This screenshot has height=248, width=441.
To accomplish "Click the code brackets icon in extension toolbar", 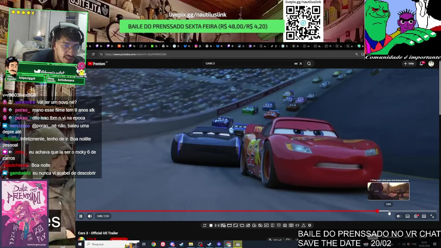I will click(297, 225).
